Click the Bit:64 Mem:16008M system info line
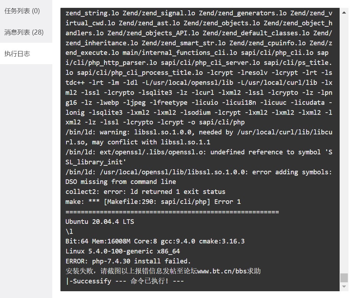 155,241
